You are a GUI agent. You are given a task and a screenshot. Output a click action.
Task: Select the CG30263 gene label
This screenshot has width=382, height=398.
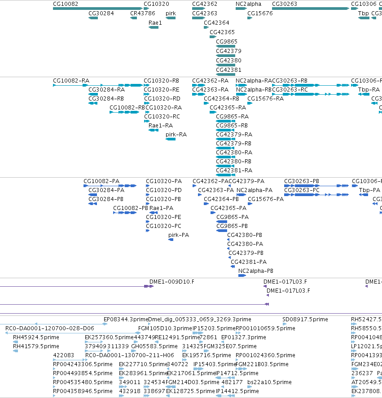[285, 4]
